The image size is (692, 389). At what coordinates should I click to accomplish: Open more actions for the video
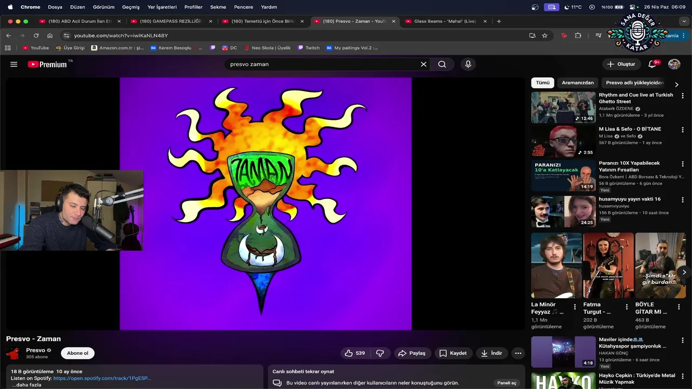(x=518, y=353)
